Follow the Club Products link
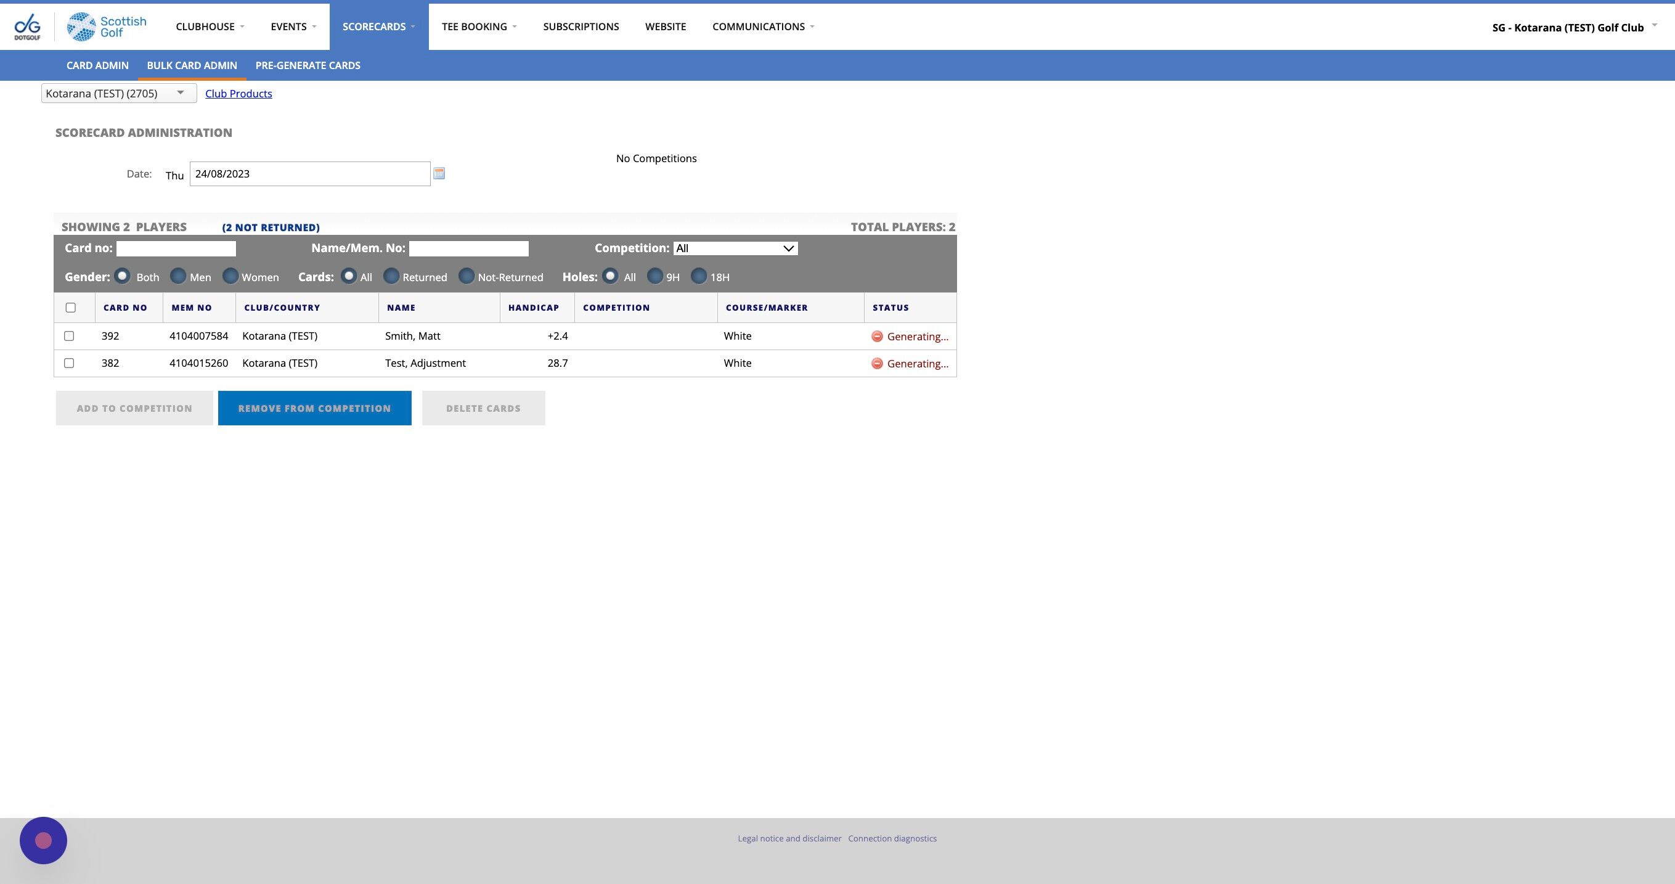The height and width of the screenshot is (884, 1675). click(x=238, y=94)
